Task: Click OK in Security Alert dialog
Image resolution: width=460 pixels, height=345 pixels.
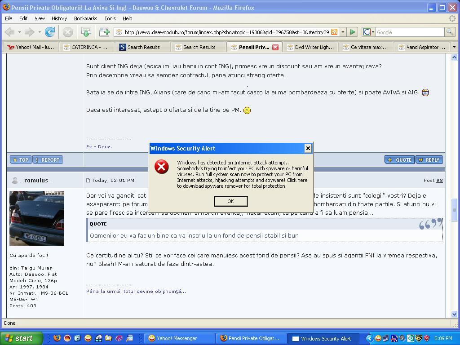Action: click(231, 201)
